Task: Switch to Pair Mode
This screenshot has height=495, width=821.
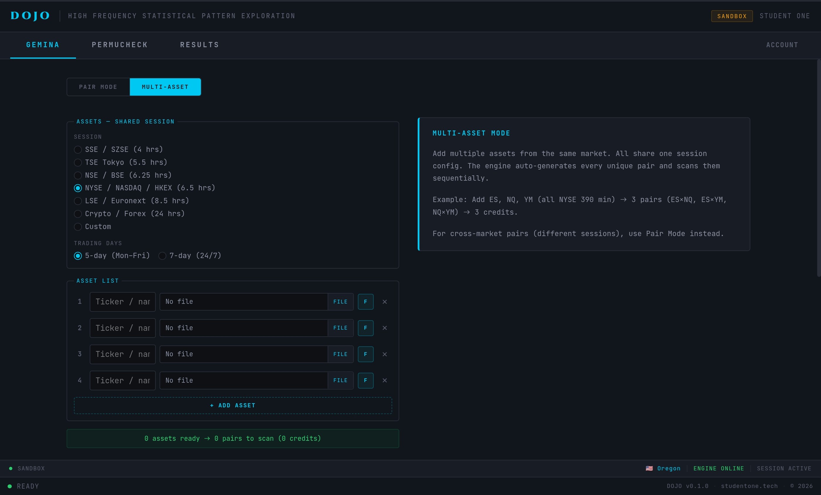Action: point(98,87)
